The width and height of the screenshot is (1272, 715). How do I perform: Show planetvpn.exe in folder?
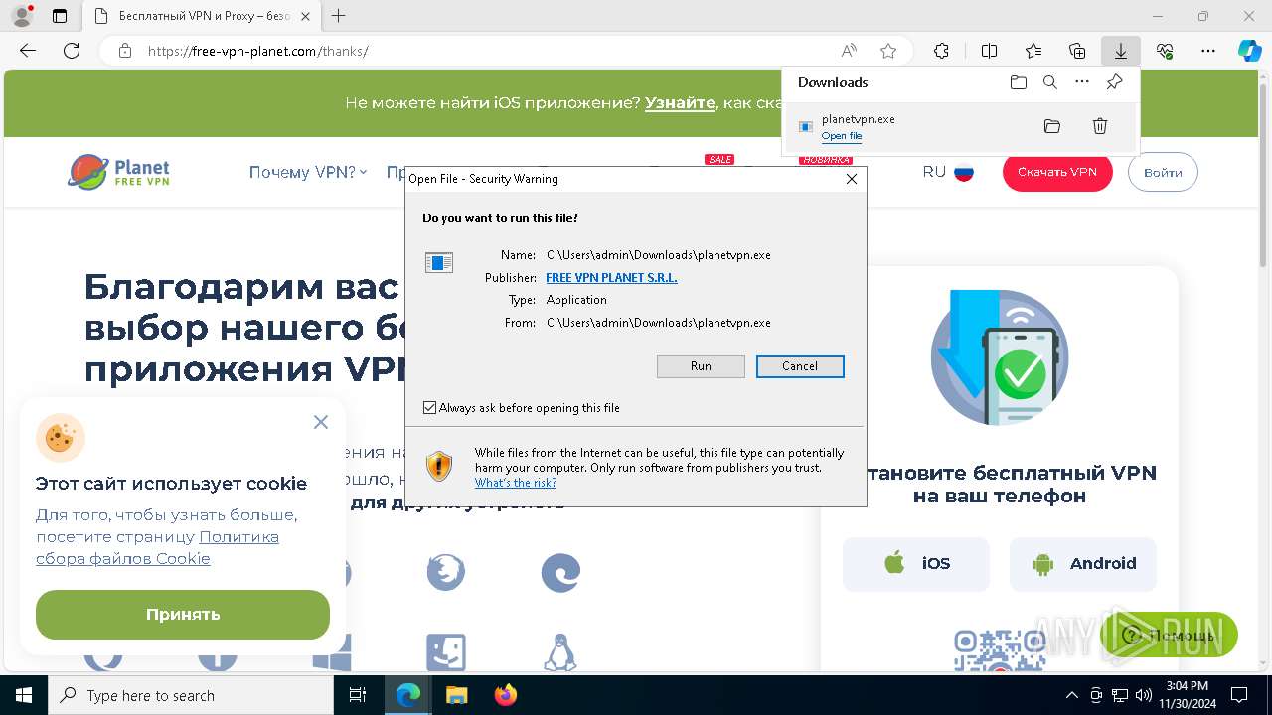pos(1052,126)
